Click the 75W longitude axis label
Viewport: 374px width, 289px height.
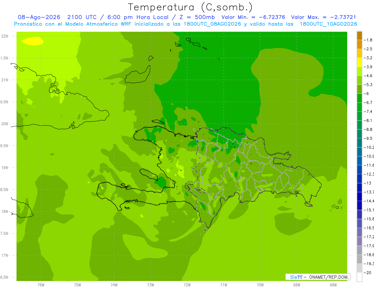(x=77, y=285)
